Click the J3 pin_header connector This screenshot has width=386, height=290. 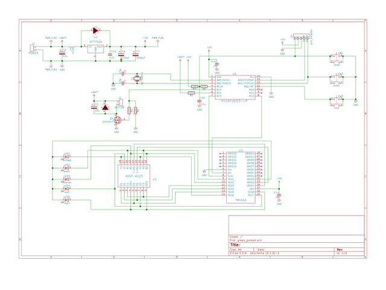tap(301, 36)
